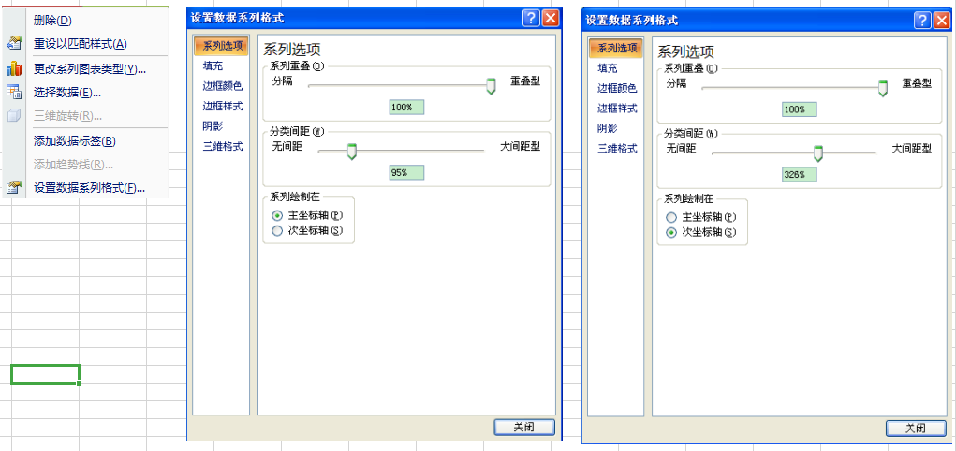
Task: Click 无间距 label in left dialog
Action: coord(287,146)
